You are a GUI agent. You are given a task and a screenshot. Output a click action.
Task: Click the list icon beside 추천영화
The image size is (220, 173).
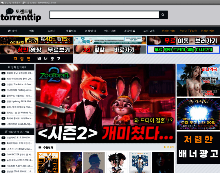pos(40,147)
